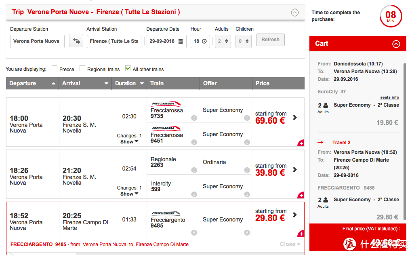Click the Refresh button
The height and width of the screenshot is (255, 412).
(x=270, y=40)
